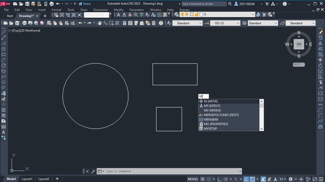
Task: Select MVSETUP suggestion
Action: tap(229, 129)
